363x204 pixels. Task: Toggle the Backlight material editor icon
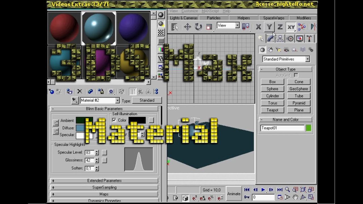[x=161, y=24]
